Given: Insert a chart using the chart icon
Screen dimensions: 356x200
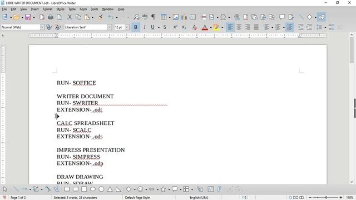Looking at the screenshot, I should pyautogui.click(x=184, y=17).
